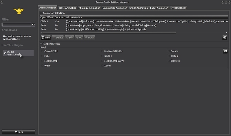Check the Glide 1 effect
This screenshot has width=231, height=136.
coord(102,56)
